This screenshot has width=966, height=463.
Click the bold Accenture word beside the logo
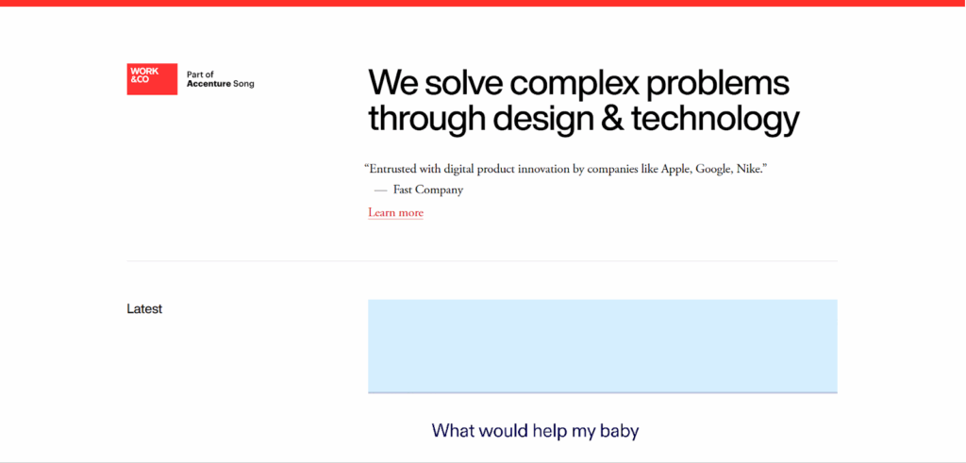[x=208, y=84]
